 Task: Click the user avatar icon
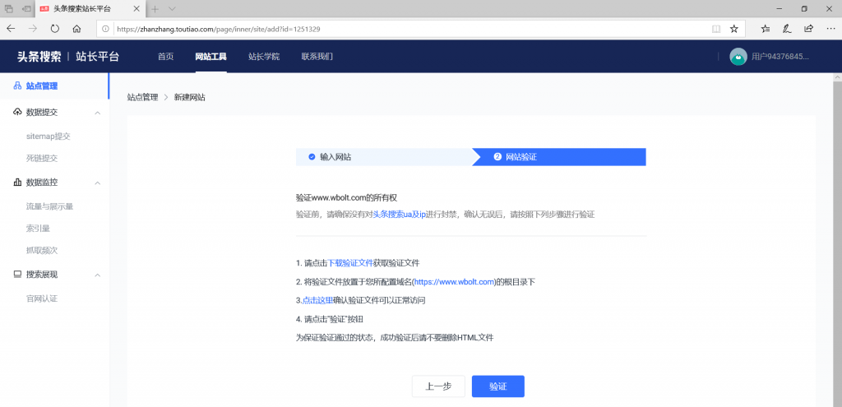(x=738, y=57)
